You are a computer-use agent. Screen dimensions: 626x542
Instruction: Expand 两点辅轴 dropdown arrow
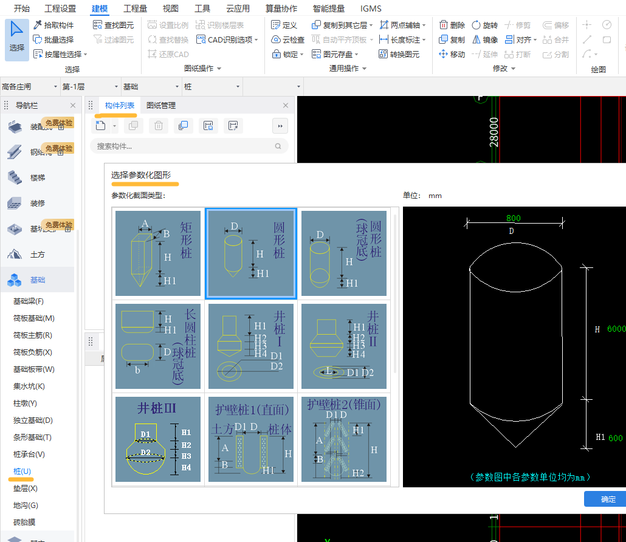(x=424, y=26)
